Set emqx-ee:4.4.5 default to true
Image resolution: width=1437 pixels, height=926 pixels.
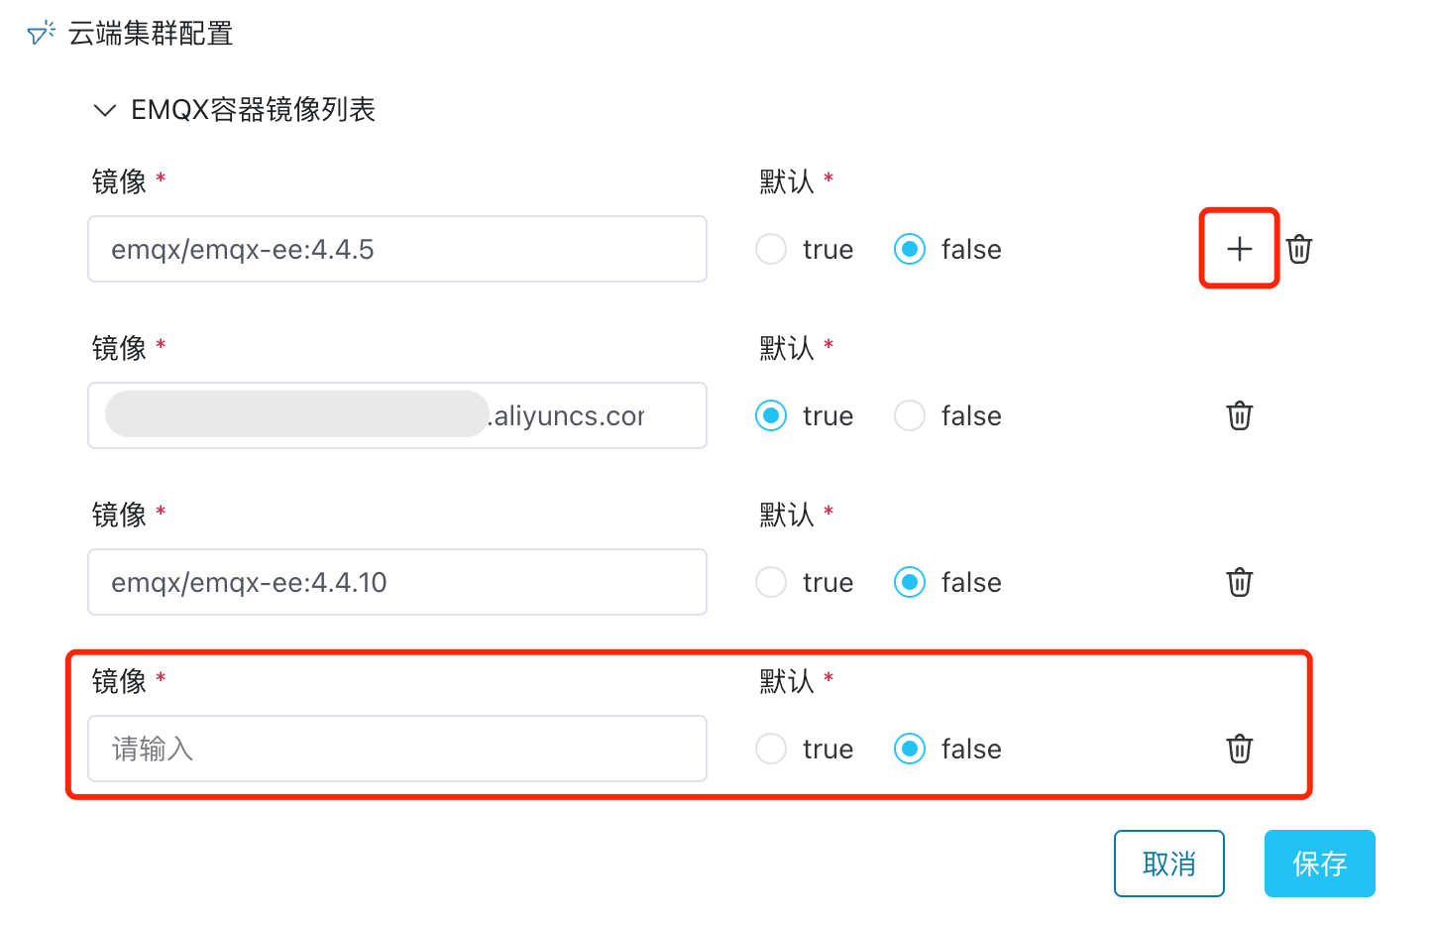click(x=771, y=249)
